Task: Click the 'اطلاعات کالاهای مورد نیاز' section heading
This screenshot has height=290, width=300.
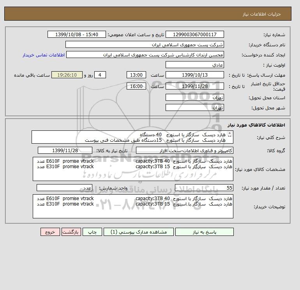Action: coord(256,125)
